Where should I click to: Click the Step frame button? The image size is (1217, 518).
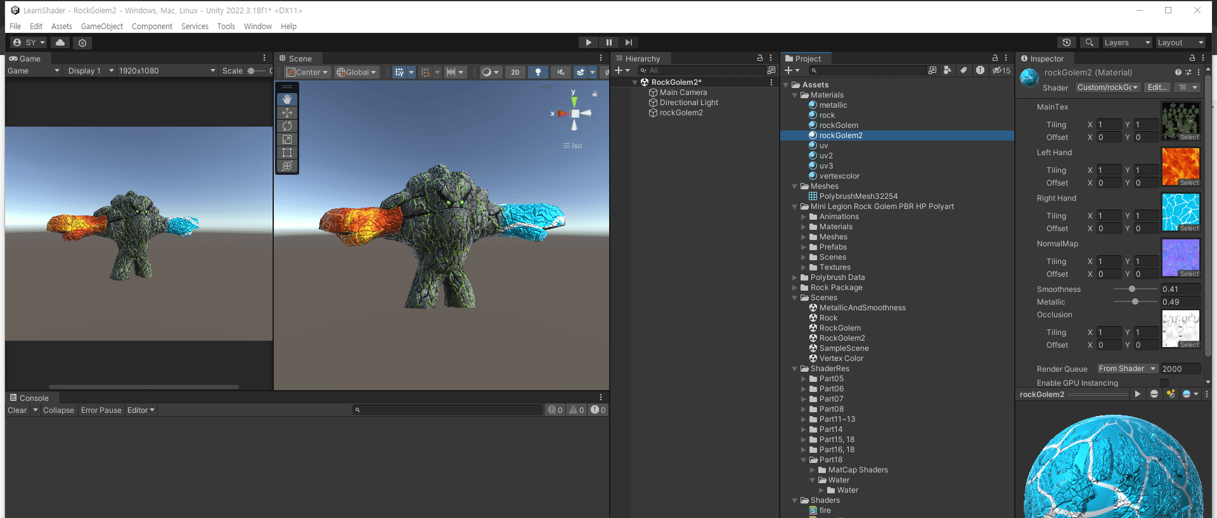click(x=628, y=42)
